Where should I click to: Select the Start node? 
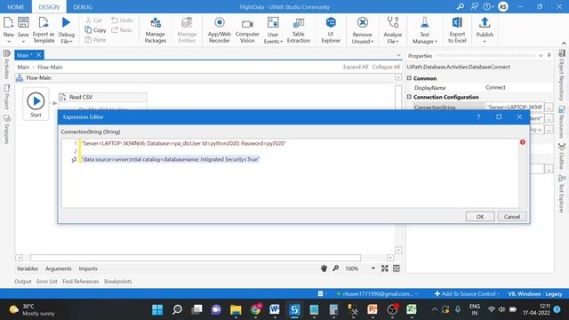tap(36, 104)
